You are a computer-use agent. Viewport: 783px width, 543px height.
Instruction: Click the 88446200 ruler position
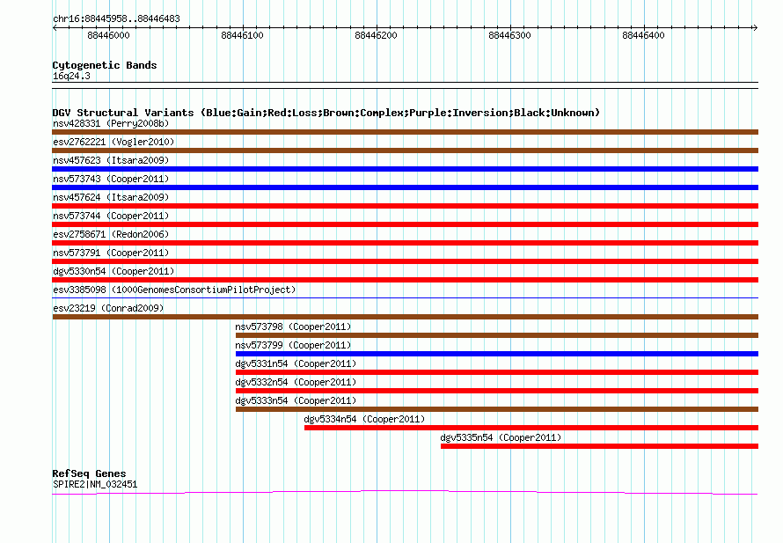(x=376, y=35)
